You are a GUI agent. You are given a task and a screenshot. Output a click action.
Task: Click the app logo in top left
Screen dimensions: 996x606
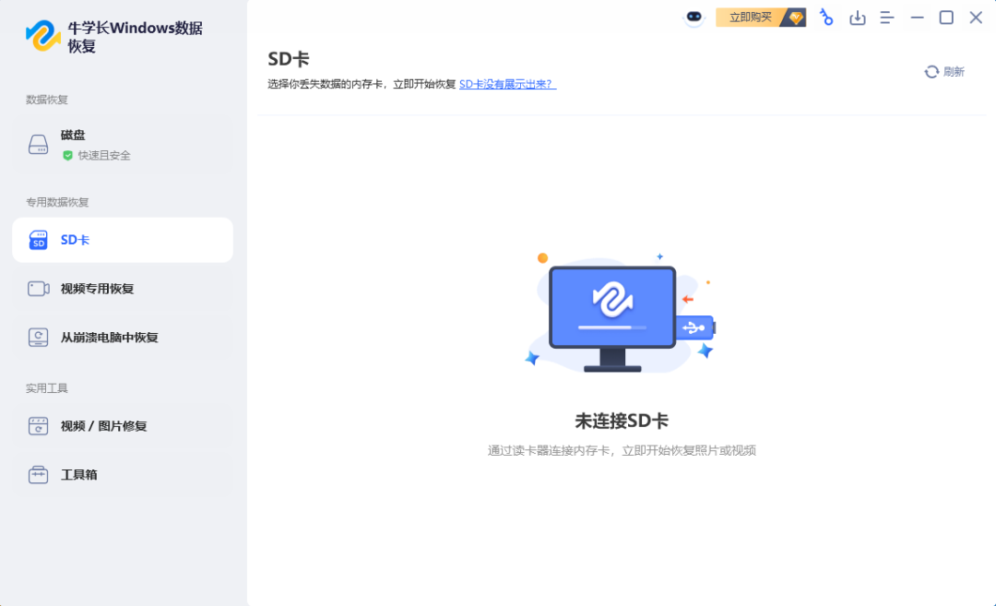tap(43, 36)
